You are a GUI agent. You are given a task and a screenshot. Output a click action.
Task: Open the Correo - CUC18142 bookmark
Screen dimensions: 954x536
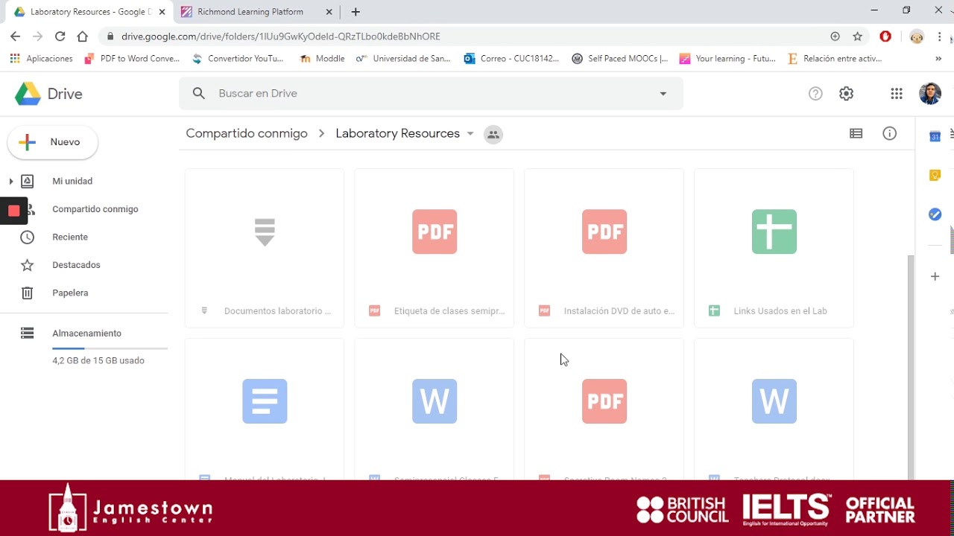(x=511, y=59)
